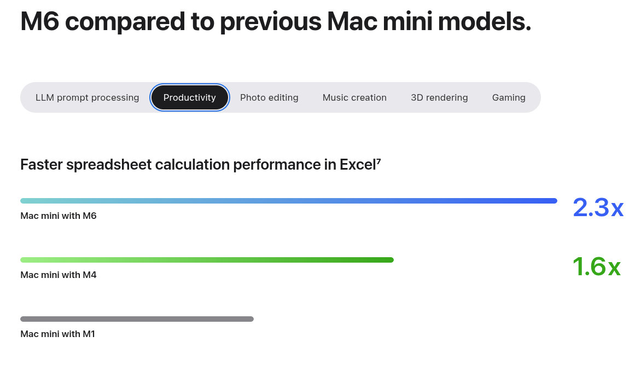Image resolution: width=641 pixels, height=371 pixels.
Task: Switch to the Gaming tab
Action: [509, 97]
